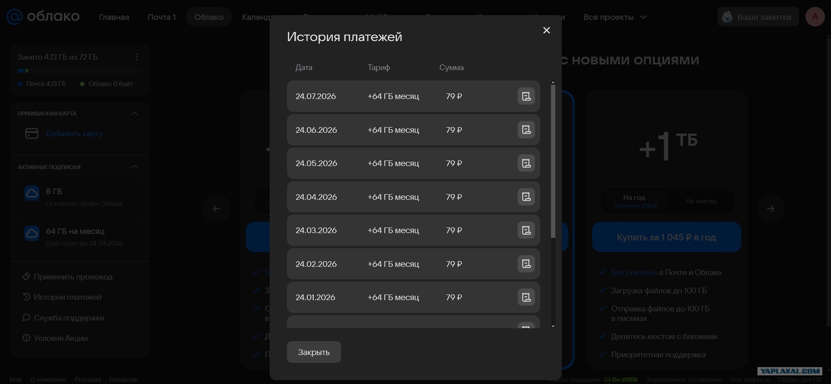Click the Mail footer link
The image size is (831, 384).
(16, 379)
